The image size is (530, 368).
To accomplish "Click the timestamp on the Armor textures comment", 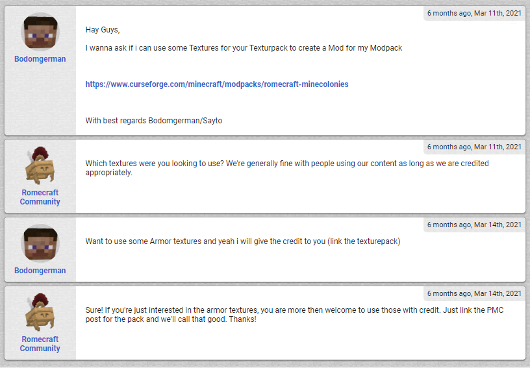I will (x=474, y=225).
